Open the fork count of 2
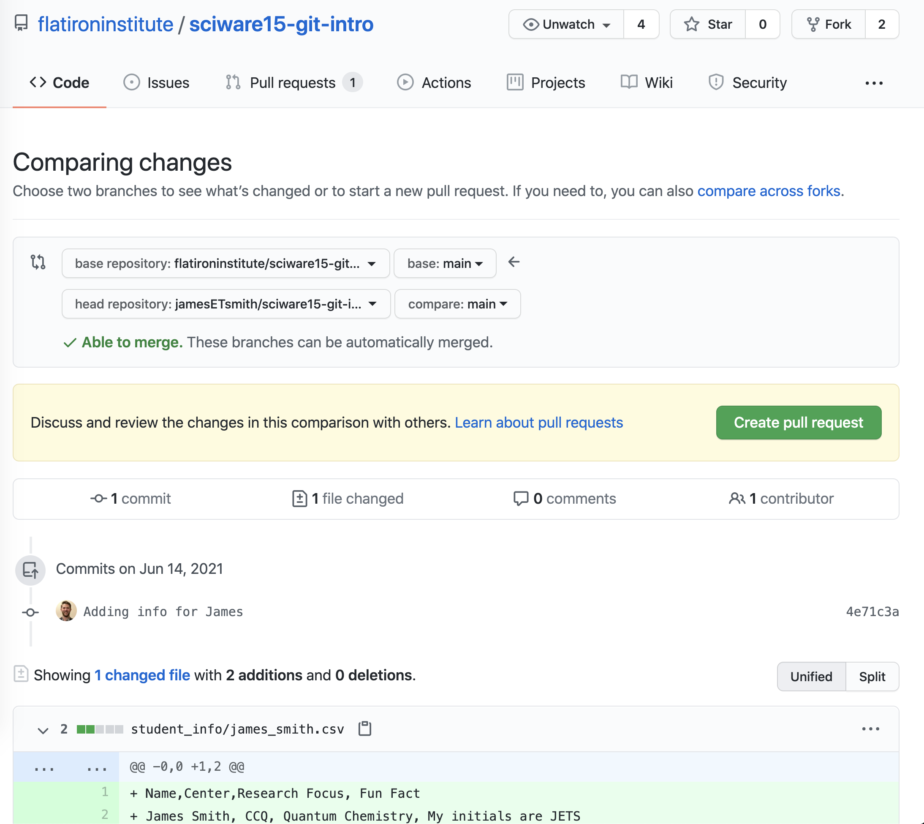This screenshot has height=824, width=924. 881,24
